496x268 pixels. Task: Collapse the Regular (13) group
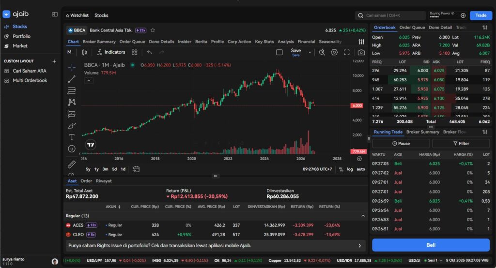tap(363, 216)
